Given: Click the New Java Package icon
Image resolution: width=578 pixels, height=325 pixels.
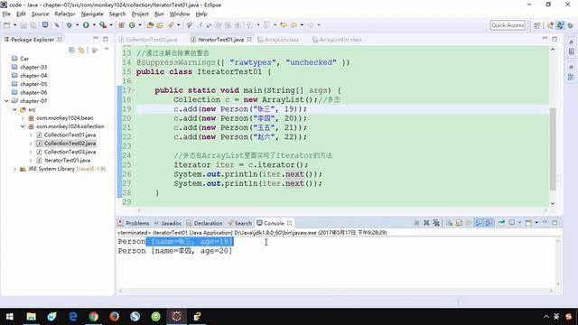Looking at the screenshot, I should (x=121, y=25).
